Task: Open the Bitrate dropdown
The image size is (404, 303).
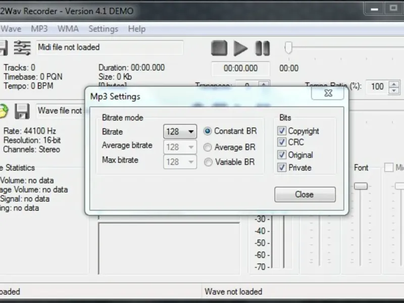Action: coord(180,132)
